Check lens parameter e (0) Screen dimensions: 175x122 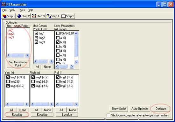(x=58, y=55)
